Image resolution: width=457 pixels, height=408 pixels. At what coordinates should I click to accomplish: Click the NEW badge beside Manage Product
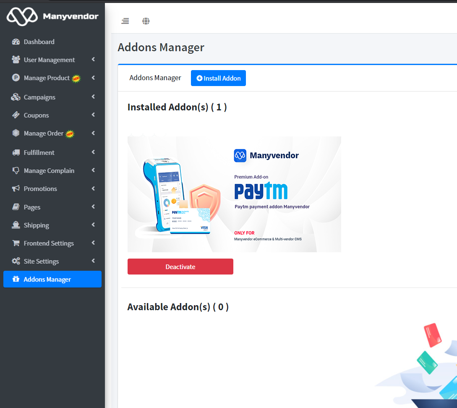pos(76,78)
